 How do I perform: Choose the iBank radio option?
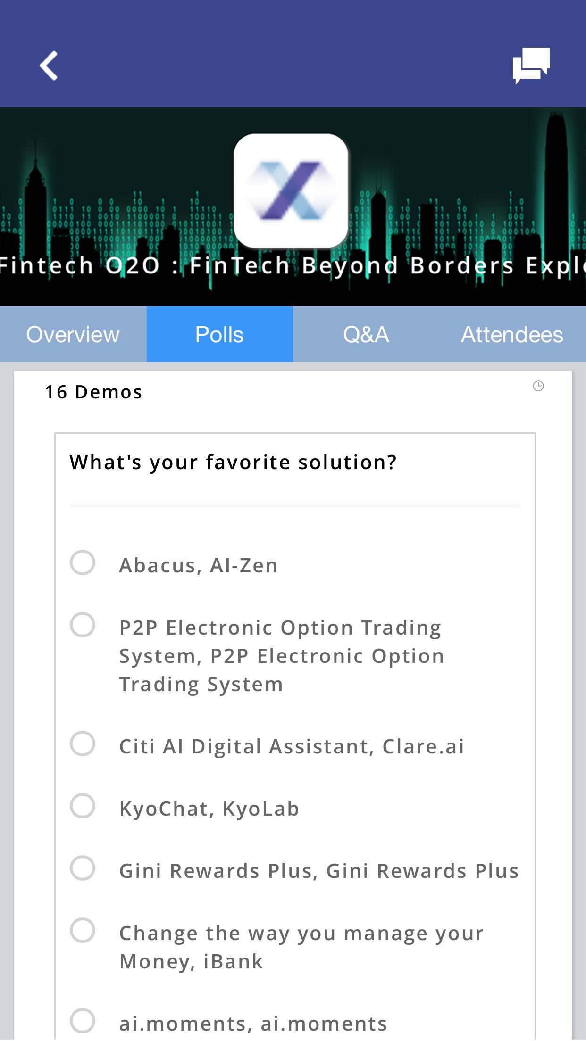[x=83, y=930]
